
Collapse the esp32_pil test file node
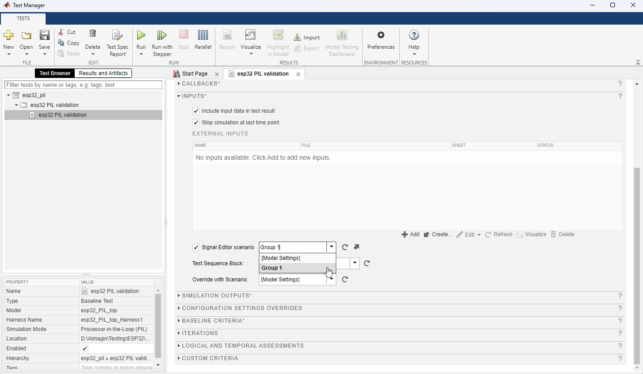pyautogui.click(x=8, y=95)
